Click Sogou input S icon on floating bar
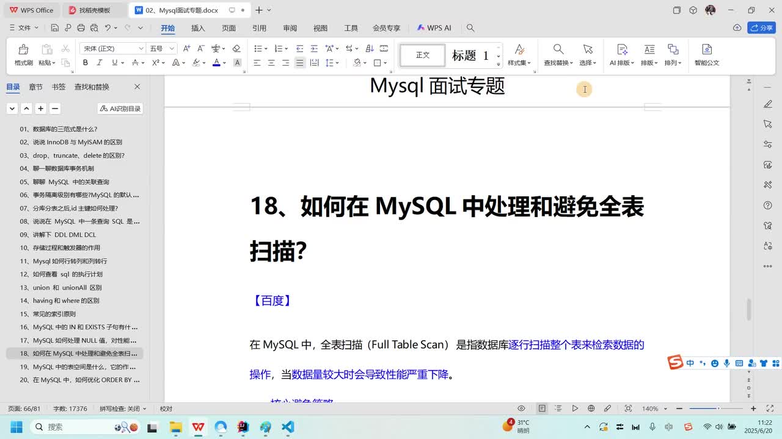The image size is (782, 439). [x=675, y=362]
